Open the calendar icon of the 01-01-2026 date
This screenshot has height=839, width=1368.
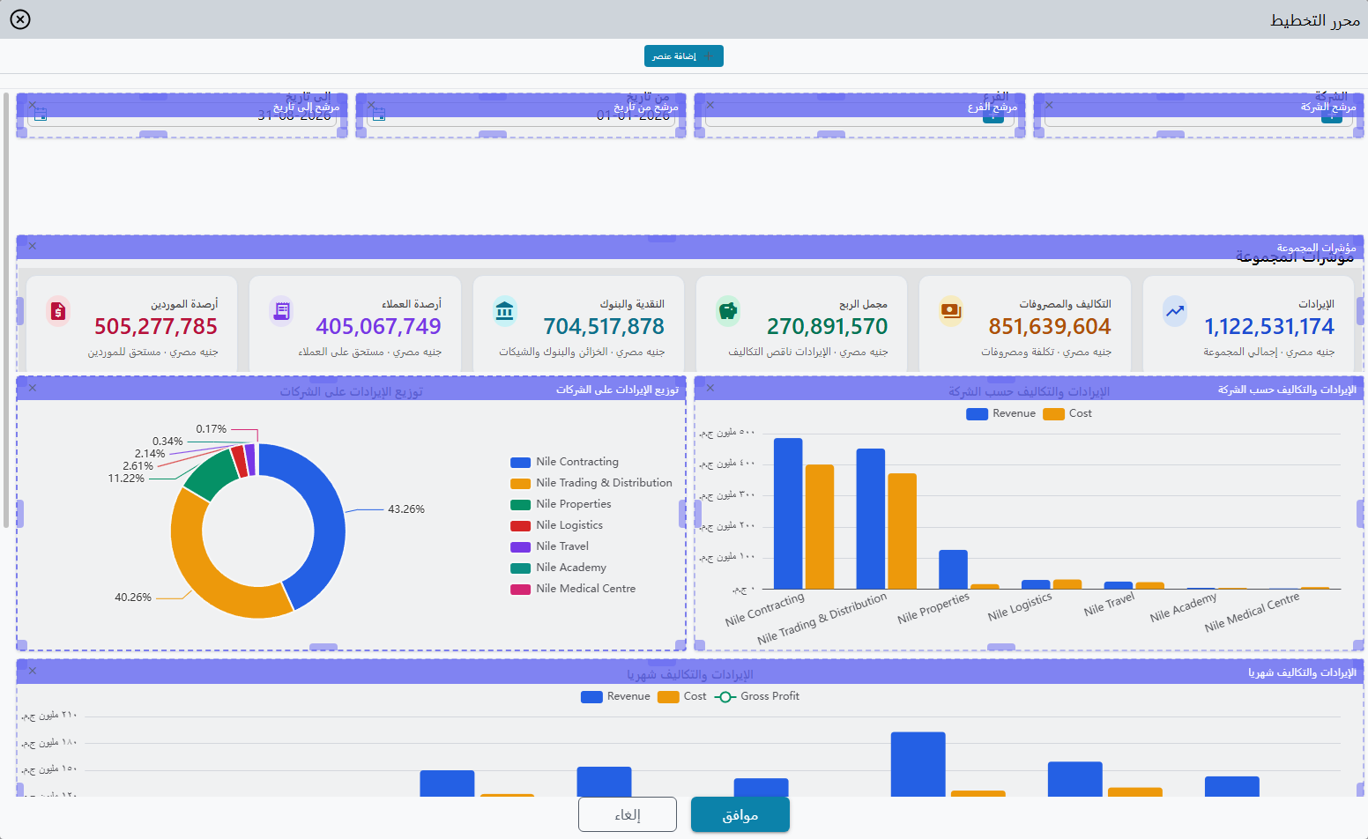click(380, 115)
